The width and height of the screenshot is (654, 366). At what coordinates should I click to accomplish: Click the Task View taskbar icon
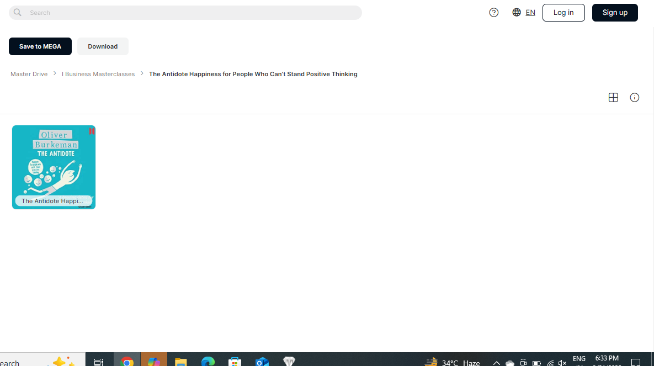pyautogui.click(x=99, y=362)
